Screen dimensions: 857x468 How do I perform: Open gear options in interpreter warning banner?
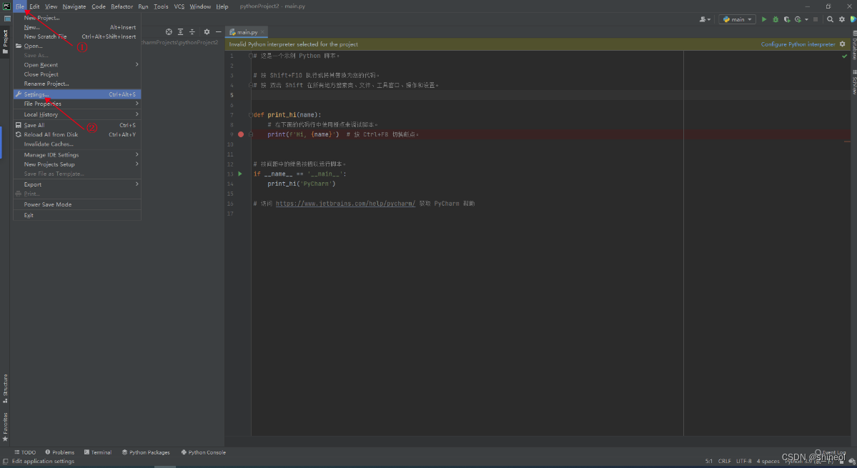click(x=842, y=44)
